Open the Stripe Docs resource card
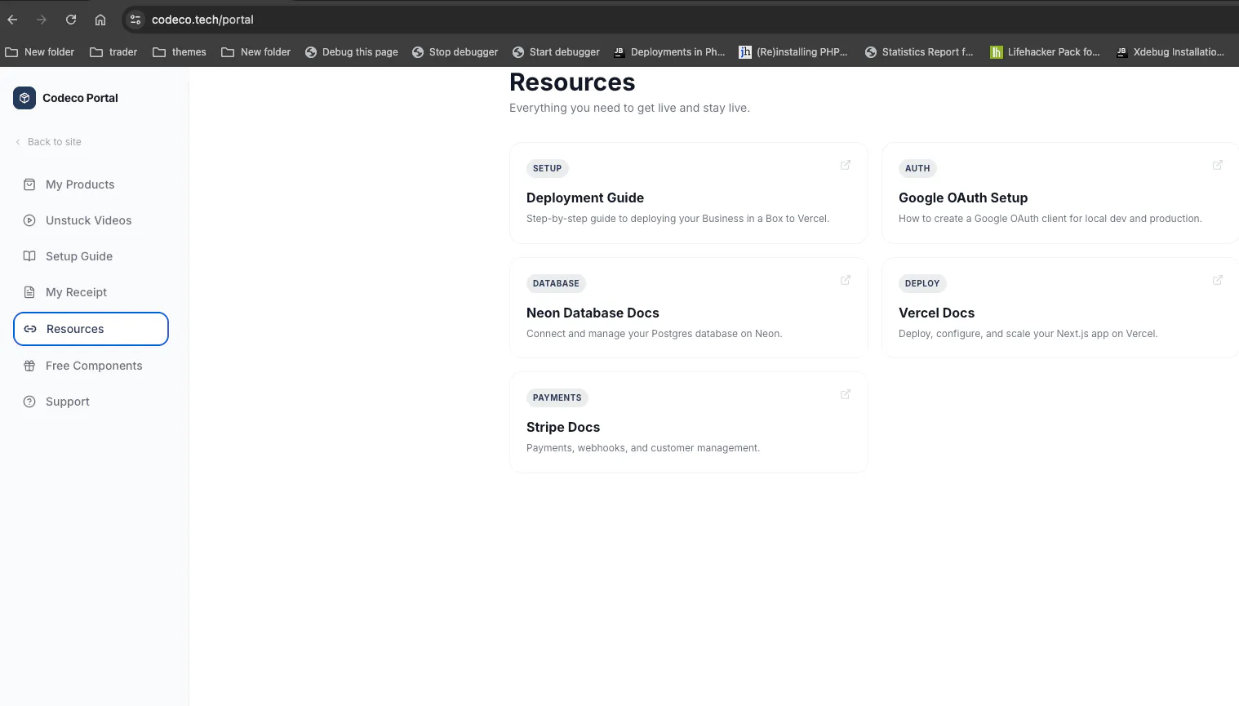The width and height of the screenshot is (1239, 706). click(x=688, y=422)
